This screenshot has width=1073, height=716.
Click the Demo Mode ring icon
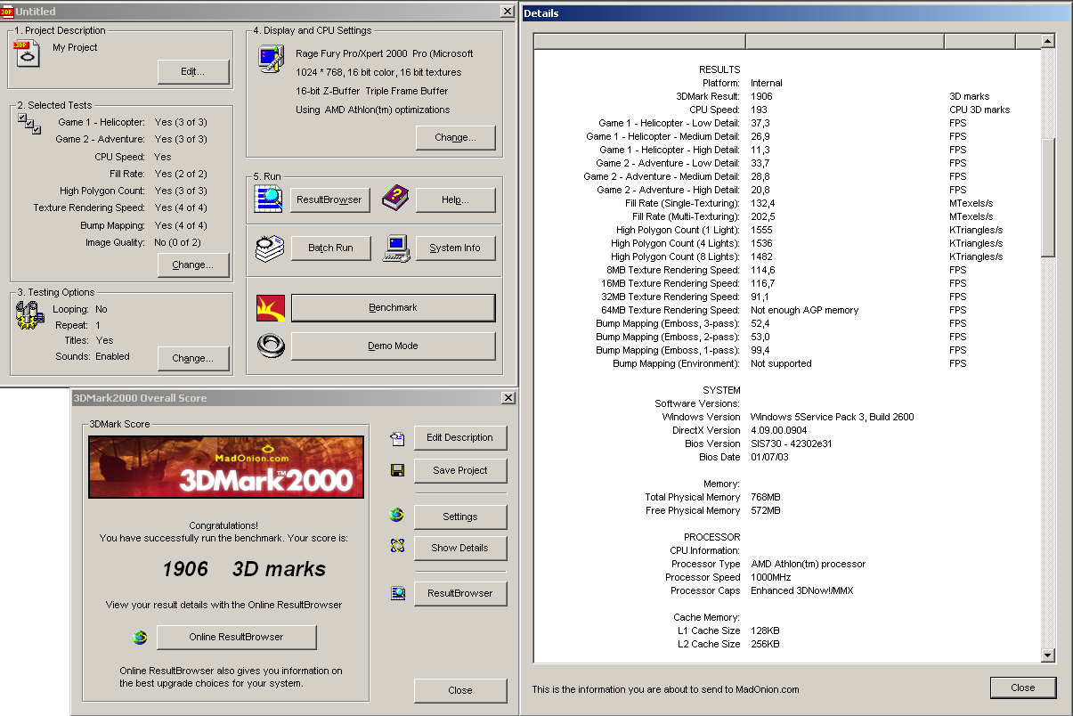click(x=270, y=346)
